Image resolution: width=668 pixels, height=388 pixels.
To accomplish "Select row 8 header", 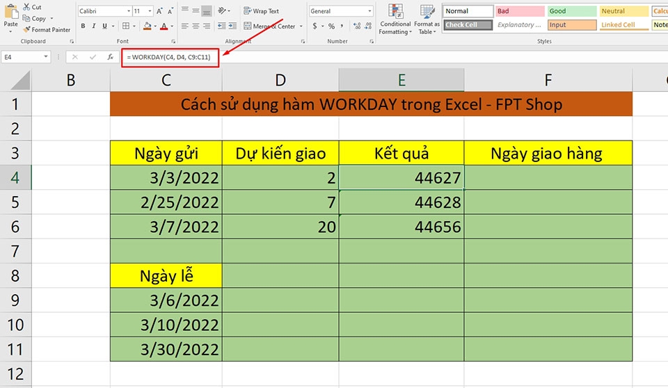I will pos(15,275).
